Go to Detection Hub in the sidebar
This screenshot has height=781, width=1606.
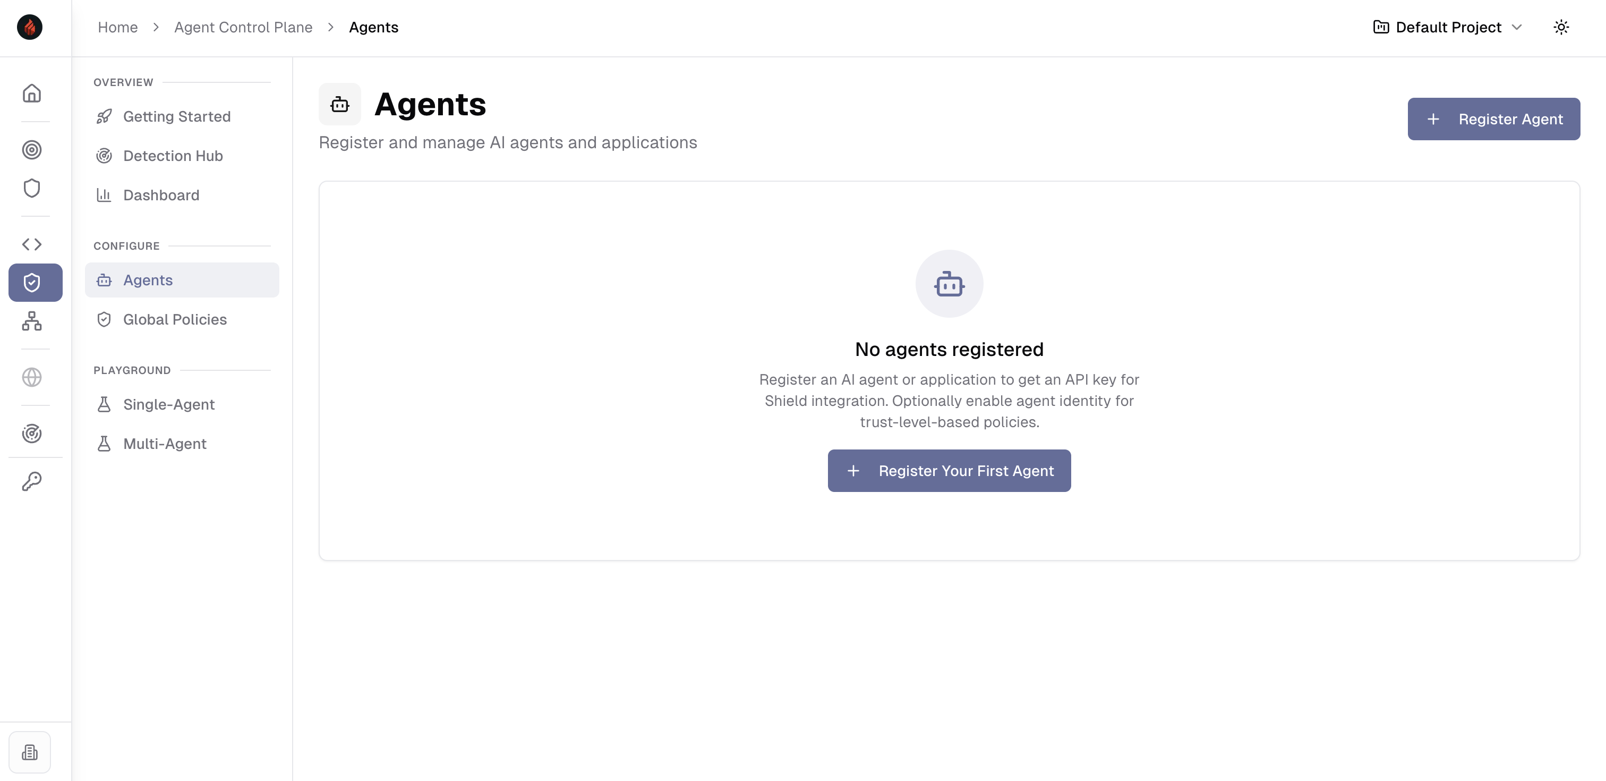coord(173,156)
